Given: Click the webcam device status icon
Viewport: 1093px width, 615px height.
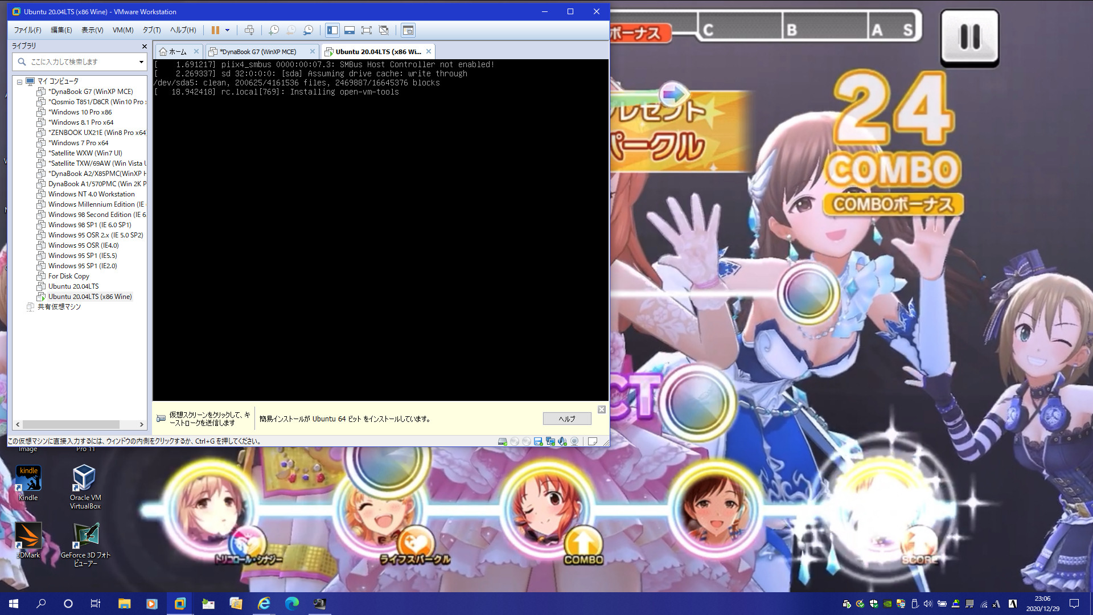Looking at the screenshot, I should click(x=574, y=441).
